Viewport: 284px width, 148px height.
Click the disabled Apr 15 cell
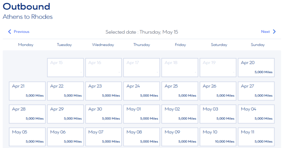coord(66,68)
